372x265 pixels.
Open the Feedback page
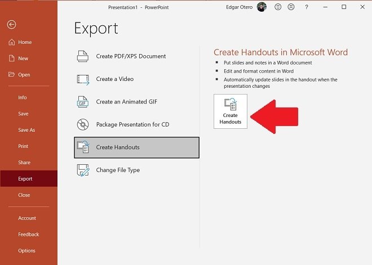click(x=29, y=235)
